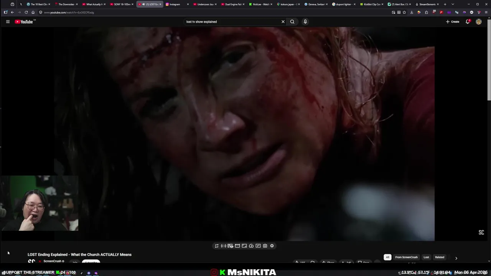Close the LOST Ending tab
The height and width of the screenshot is (276, 491).
[x=160, y=4]
